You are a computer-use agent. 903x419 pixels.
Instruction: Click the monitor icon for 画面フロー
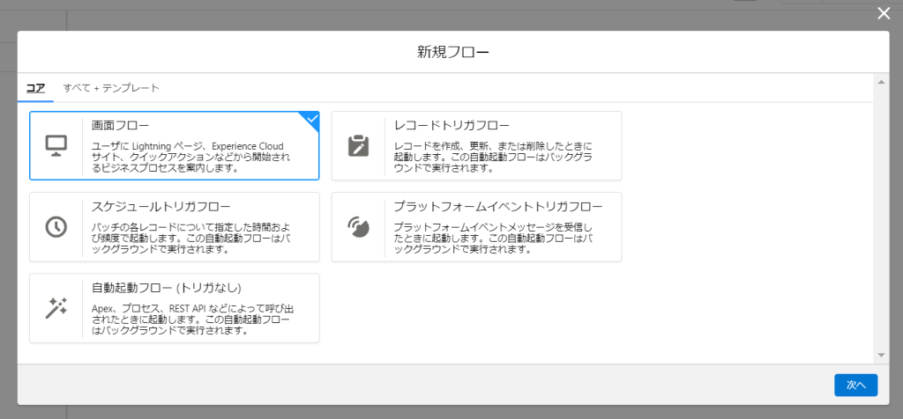[56, 146]
